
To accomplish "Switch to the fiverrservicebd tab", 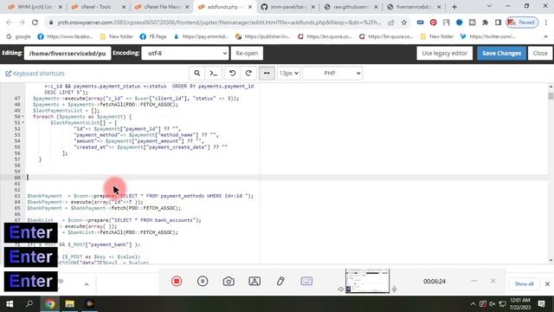I will click(414, 7).
